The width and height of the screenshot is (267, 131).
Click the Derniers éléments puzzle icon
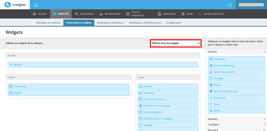pos(211,65)
